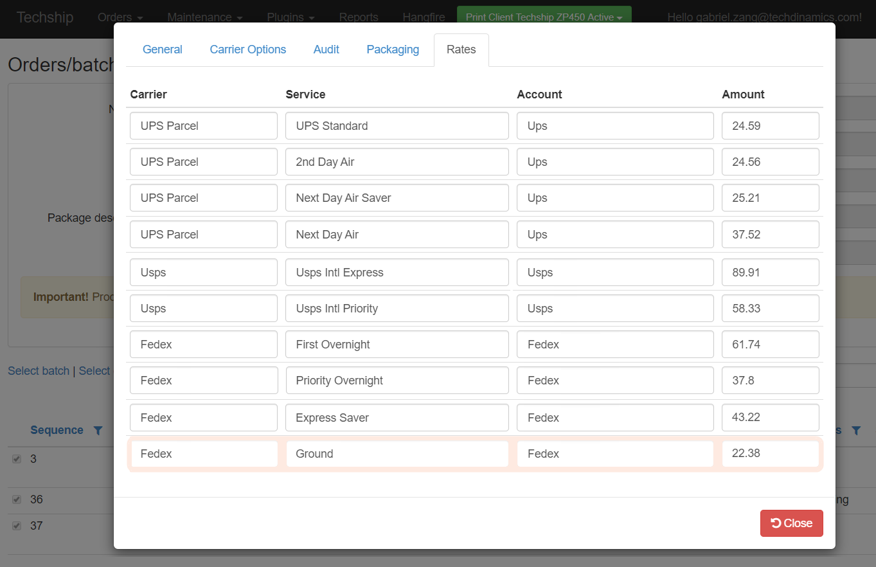This screenshot has width=876, height=567.
Task: Open the Plugins dropdown menu
Action: [291, 17]
